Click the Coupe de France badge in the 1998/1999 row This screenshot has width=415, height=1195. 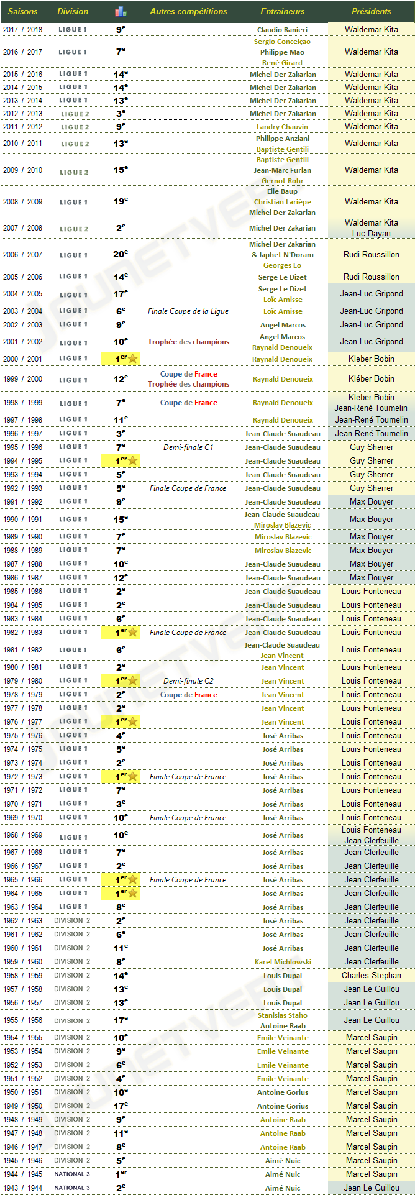tap(189, 403)
